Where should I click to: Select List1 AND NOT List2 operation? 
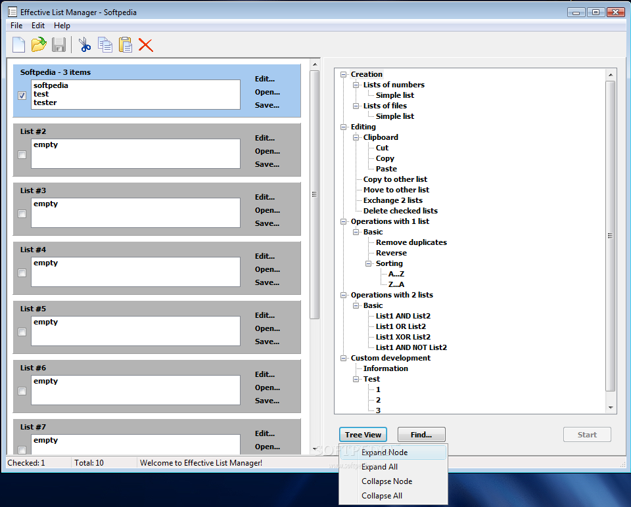(411, 347)
